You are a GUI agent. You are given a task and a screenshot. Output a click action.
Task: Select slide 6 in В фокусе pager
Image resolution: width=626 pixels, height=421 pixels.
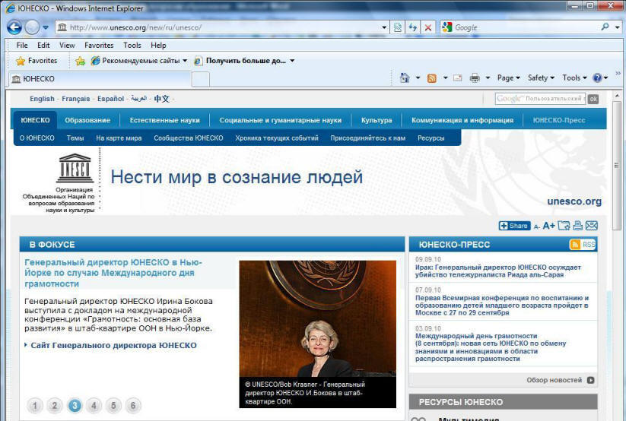click(x=133, y=406)
